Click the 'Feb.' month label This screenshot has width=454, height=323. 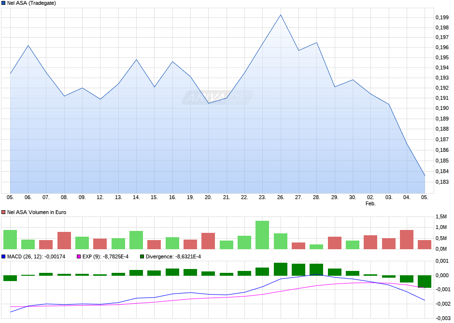(370, 203)
